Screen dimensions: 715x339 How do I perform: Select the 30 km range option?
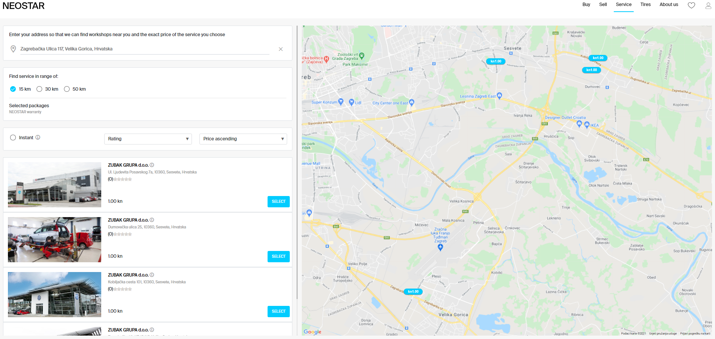click(39, 89)
